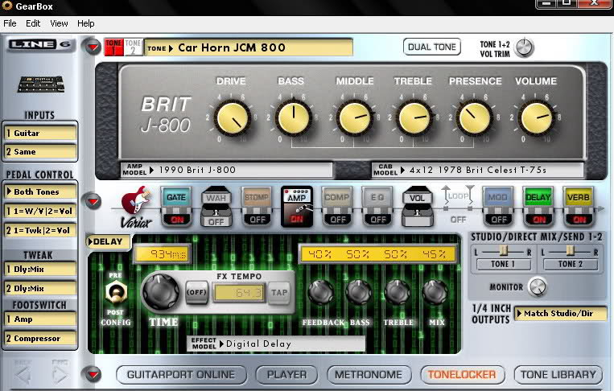Select the Comp compressor block

coord(337,198)
